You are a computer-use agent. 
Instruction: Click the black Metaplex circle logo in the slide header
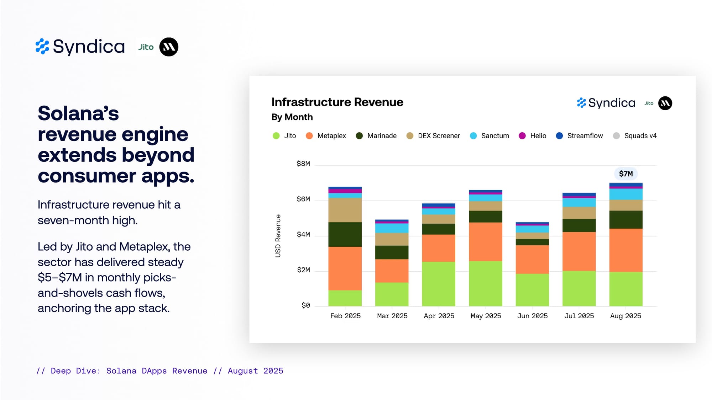pos(169,47)
